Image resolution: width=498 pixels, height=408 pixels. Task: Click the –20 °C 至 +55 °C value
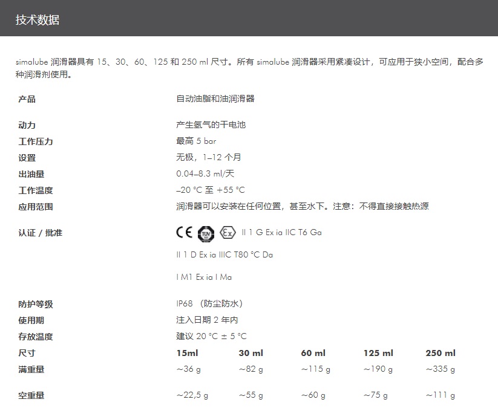click(x=211, y=190)
